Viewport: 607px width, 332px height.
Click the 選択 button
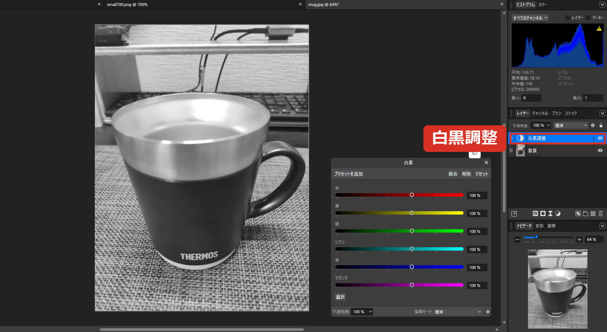[x=340, y=297]
